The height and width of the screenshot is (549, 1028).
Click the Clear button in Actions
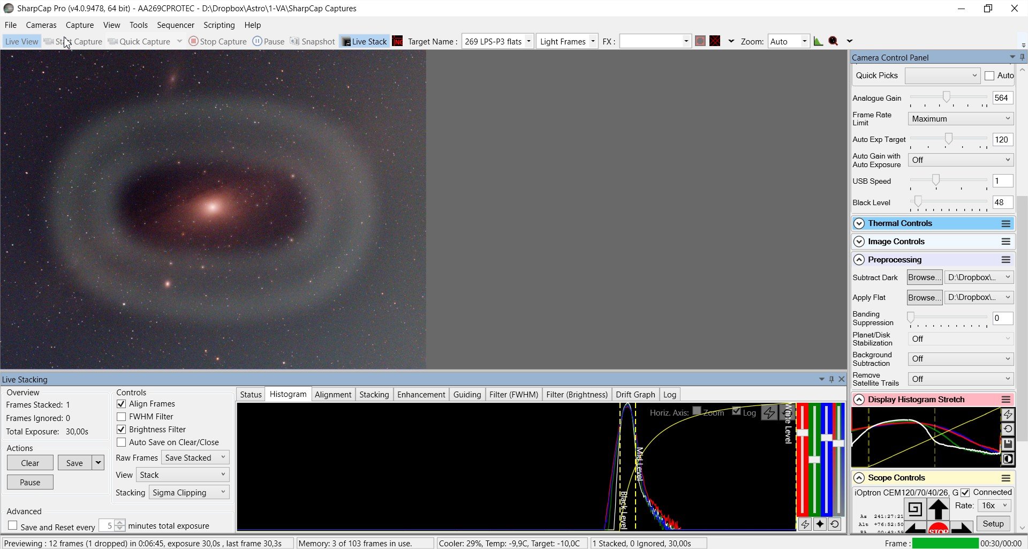(x=30, y=463)
